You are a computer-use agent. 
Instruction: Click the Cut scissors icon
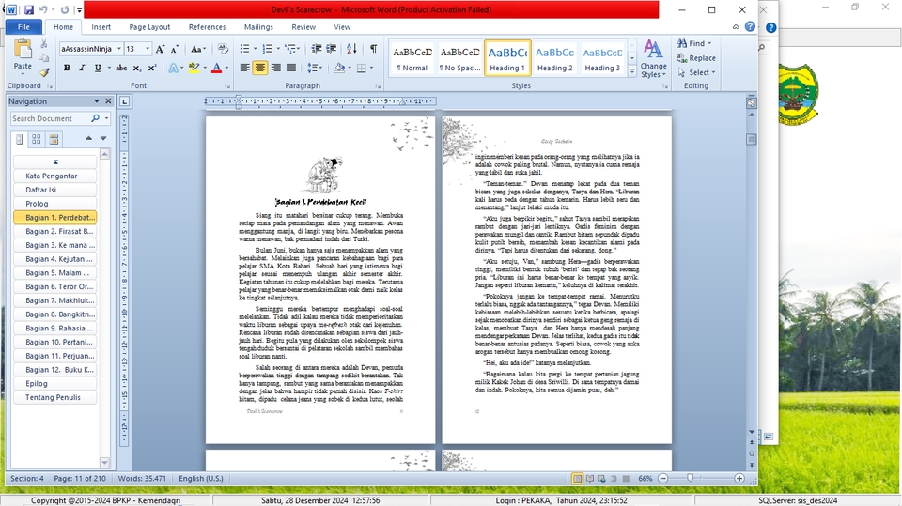click(44, 44)
